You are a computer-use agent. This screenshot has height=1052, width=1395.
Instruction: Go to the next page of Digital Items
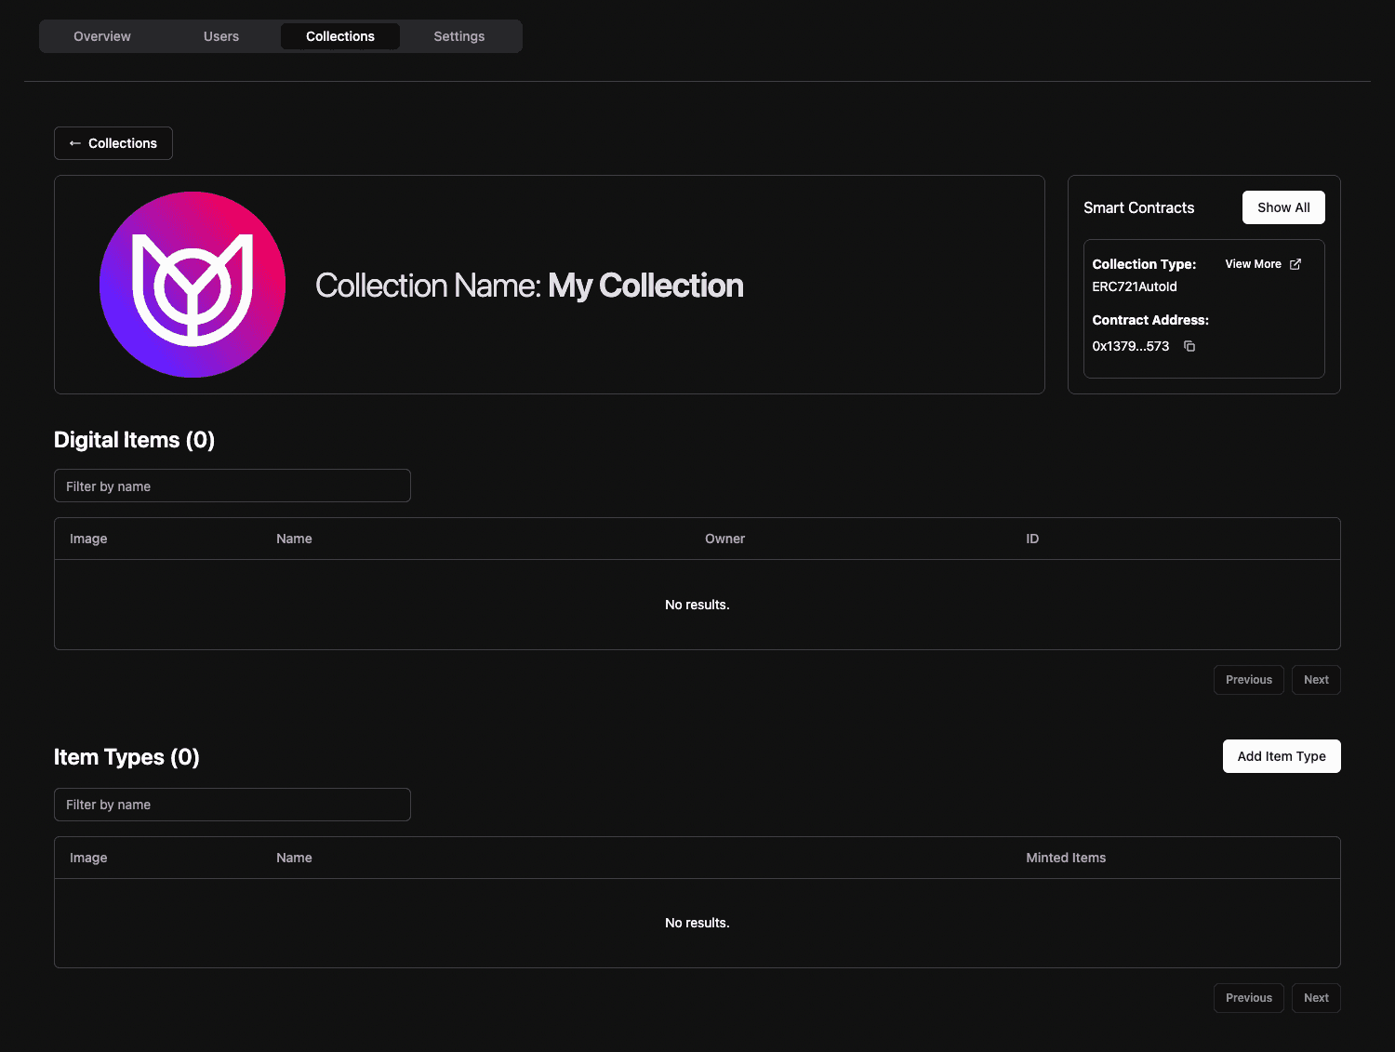coord(1315,680)
